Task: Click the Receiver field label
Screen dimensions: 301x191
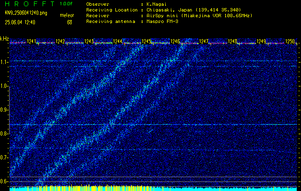Action: pyautogui.click(x=98, y=16)
